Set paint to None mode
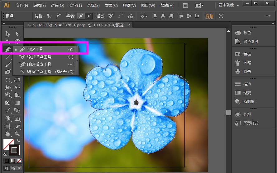This screenshot has width=277, height=173. click(x=19, y=161)
